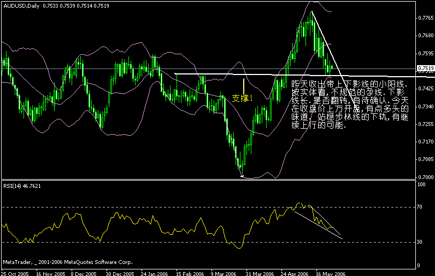This screenshot has width=435, height=276.
Task: Click the 0.7000 price axis label
Action: click(426, 177)
